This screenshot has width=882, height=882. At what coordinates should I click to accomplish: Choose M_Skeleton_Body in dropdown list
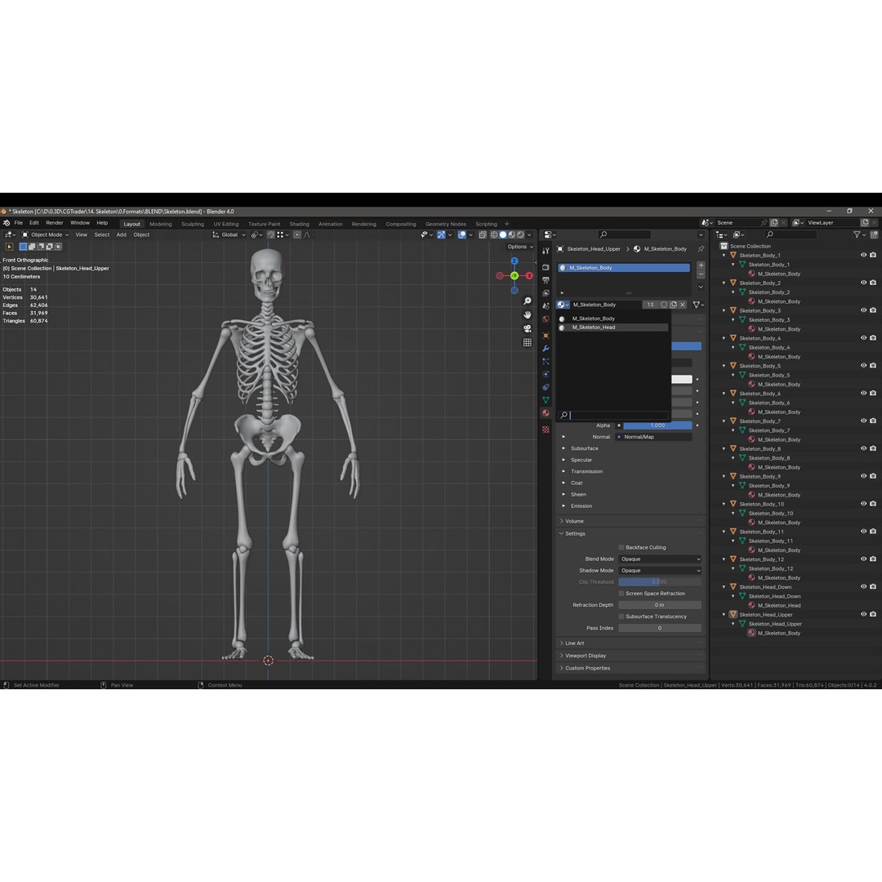[613, 318]
